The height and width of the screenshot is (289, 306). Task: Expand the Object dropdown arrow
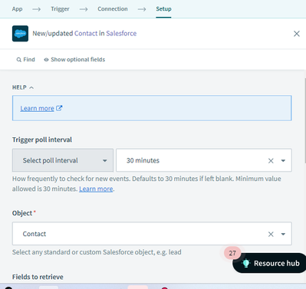tap(283, 234)
